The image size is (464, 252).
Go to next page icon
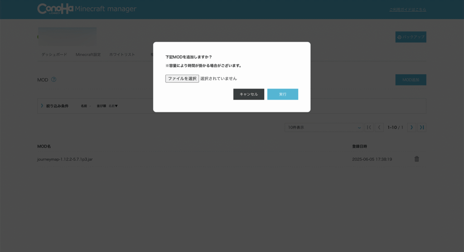click(411, 127)
